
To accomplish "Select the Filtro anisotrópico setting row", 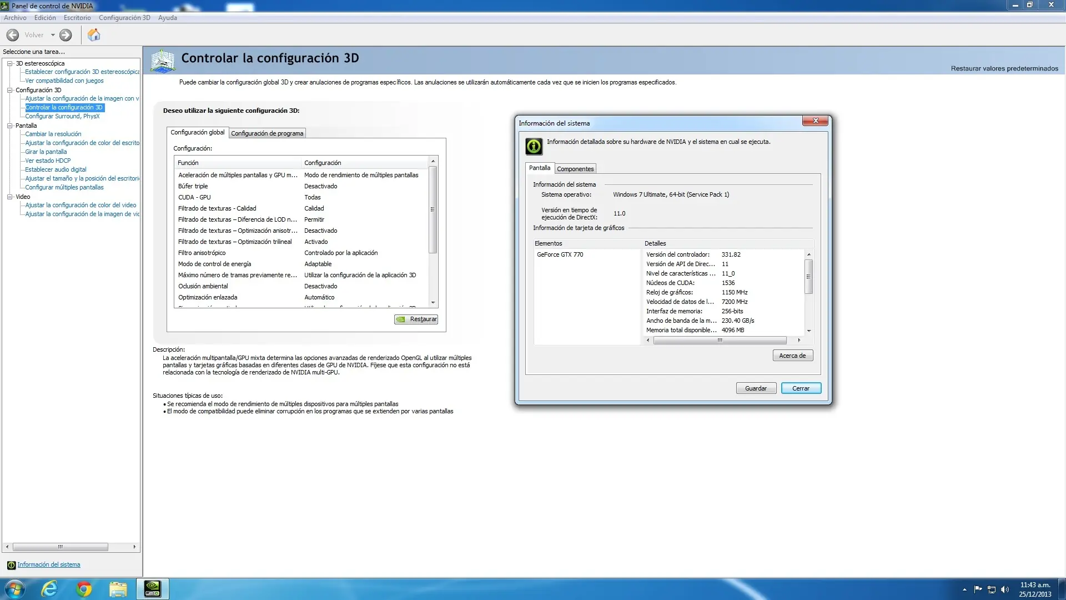I will pos(302,253).
